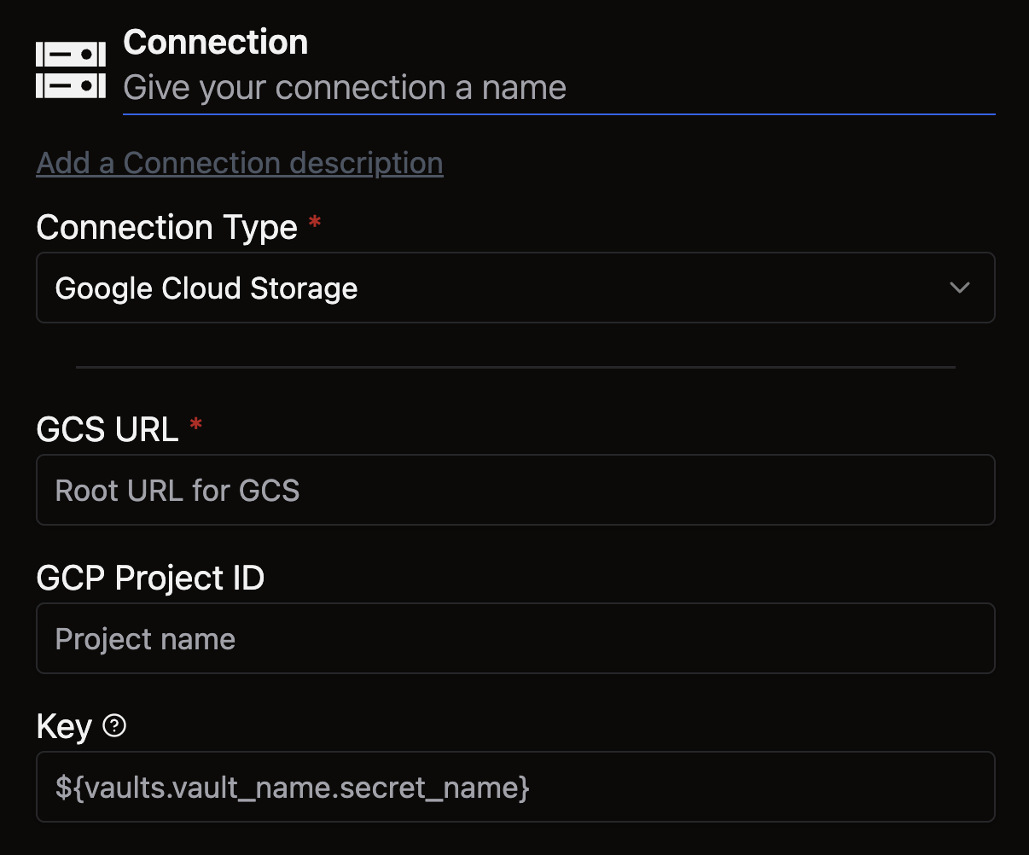The width and height of the screenshot is (1029, 855).
Task: Open the Add a Connection description link
Action: (x=240, y=163)
